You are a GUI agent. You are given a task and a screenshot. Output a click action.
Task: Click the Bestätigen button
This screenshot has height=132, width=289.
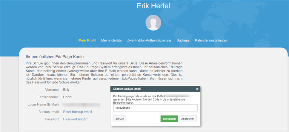point(169,119)
